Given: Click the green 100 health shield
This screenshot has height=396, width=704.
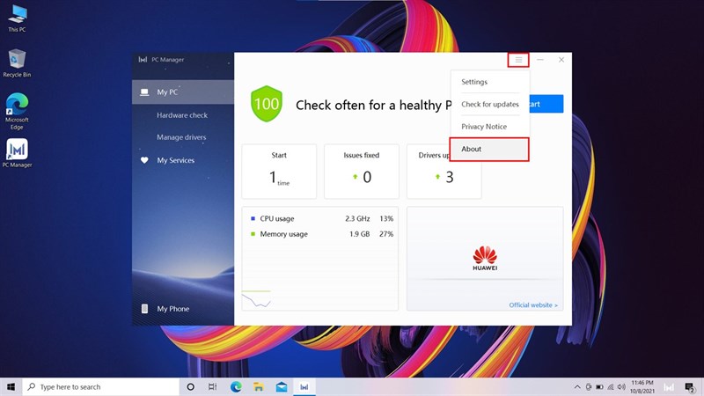Looking at the screenshot, I should click(x=267, y=104).
